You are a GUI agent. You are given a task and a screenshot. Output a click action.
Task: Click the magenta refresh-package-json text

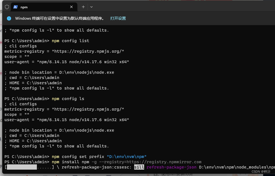tap(171, 167)
